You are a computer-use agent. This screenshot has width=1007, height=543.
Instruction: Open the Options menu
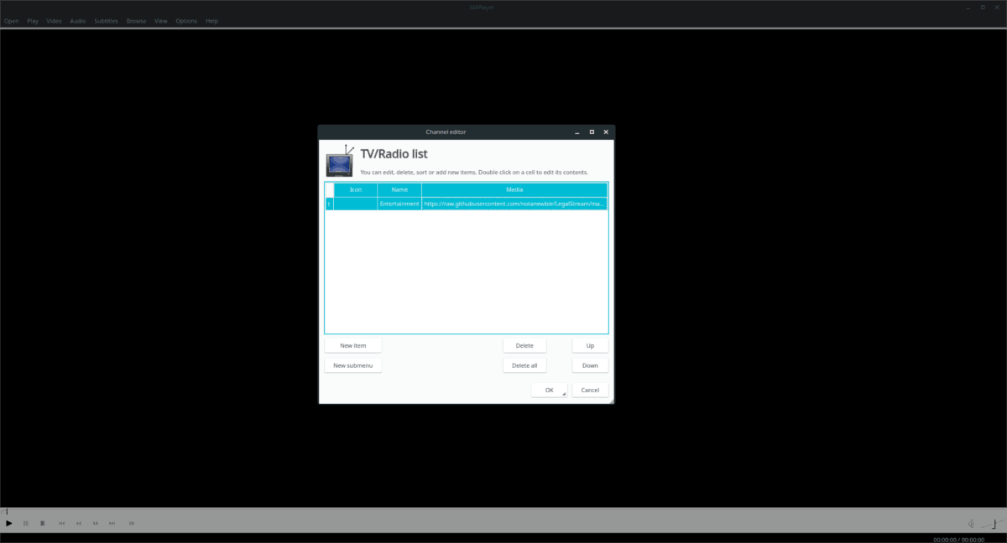click(x=186, y=21)
